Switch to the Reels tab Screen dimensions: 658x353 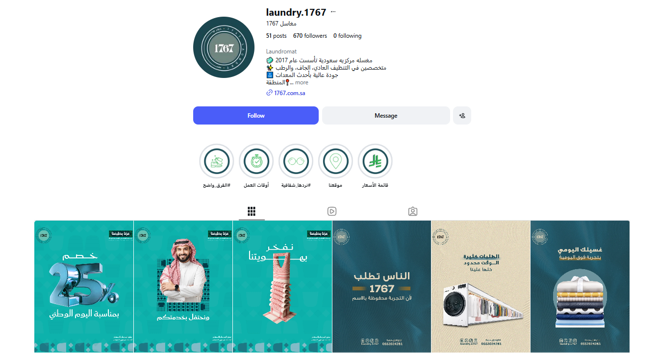point(332,211)
